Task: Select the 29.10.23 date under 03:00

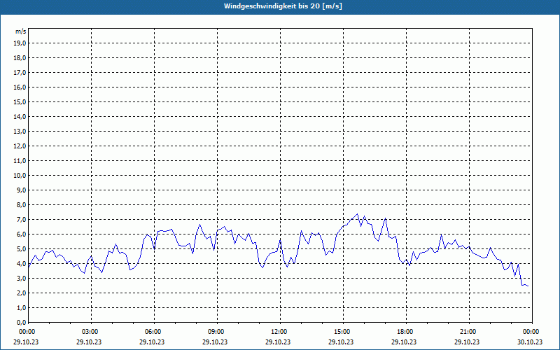Action: pos(89,342)
